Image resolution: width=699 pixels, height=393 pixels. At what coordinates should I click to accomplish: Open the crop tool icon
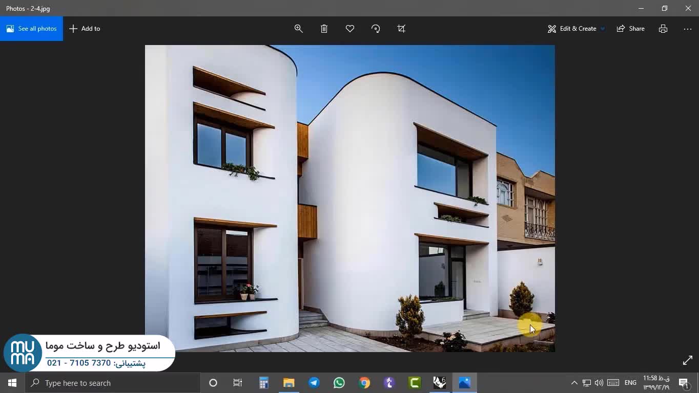coord(401,29)
